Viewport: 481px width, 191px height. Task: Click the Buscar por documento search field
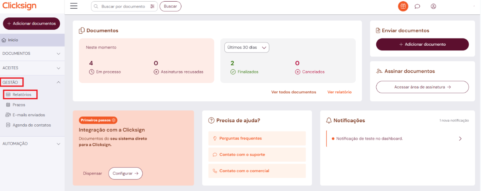tap(123, 6)
